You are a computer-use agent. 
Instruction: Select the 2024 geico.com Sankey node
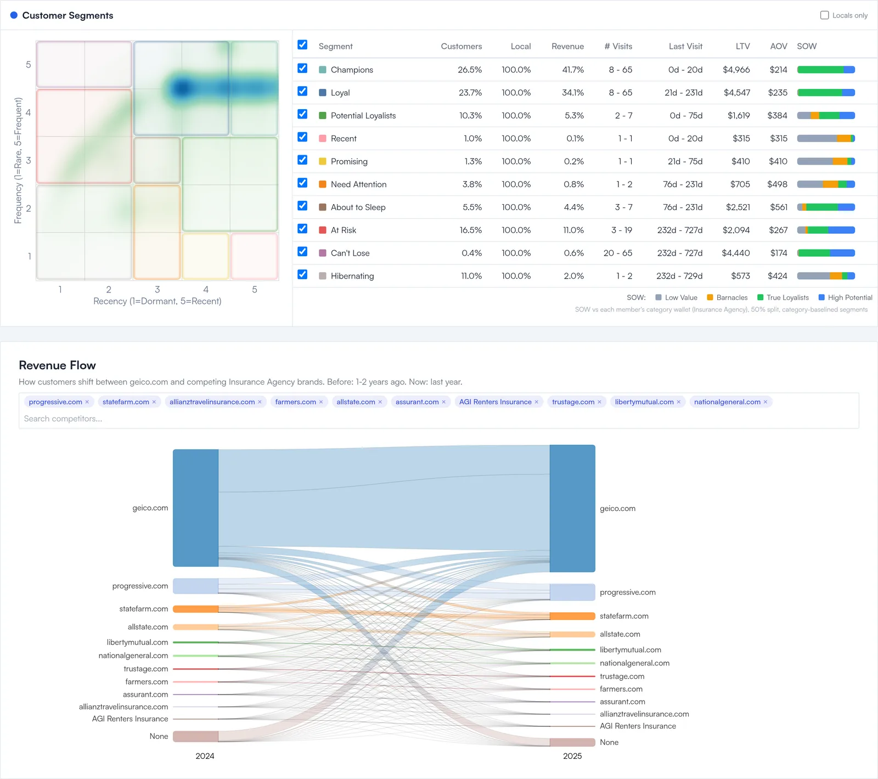[x=195, y=508]
